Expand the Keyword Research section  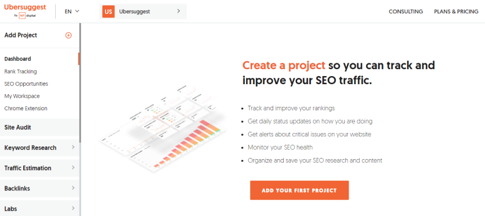pos(39,147)
